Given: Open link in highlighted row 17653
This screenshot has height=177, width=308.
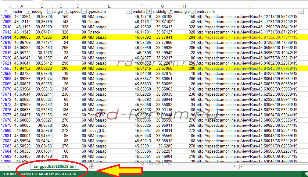Looking at the screenshot, I should [247, 69].
